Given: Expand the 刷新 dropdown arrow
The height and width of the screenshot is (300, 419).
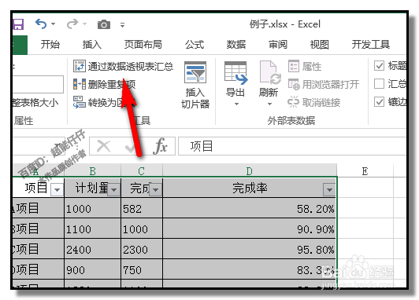Looking at the screenshot, I should click(269, 104).
